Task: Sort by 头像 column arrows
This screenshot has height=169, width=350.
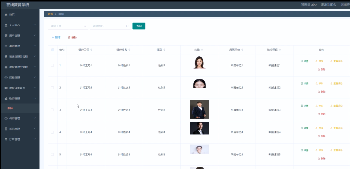Action: click(202, 50)
